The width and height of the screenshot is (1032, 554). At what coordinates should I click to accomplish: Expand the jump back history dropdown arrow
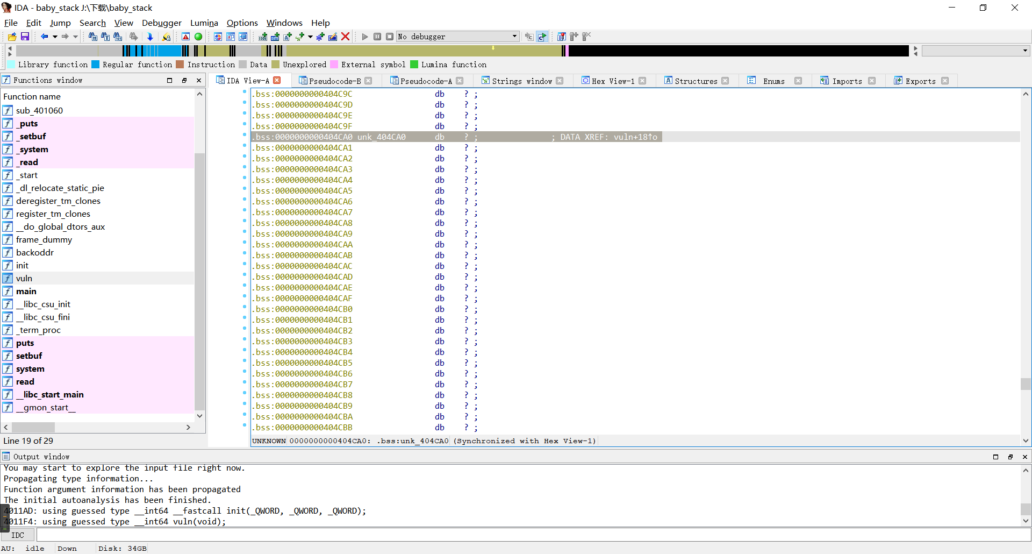(55, 37)
